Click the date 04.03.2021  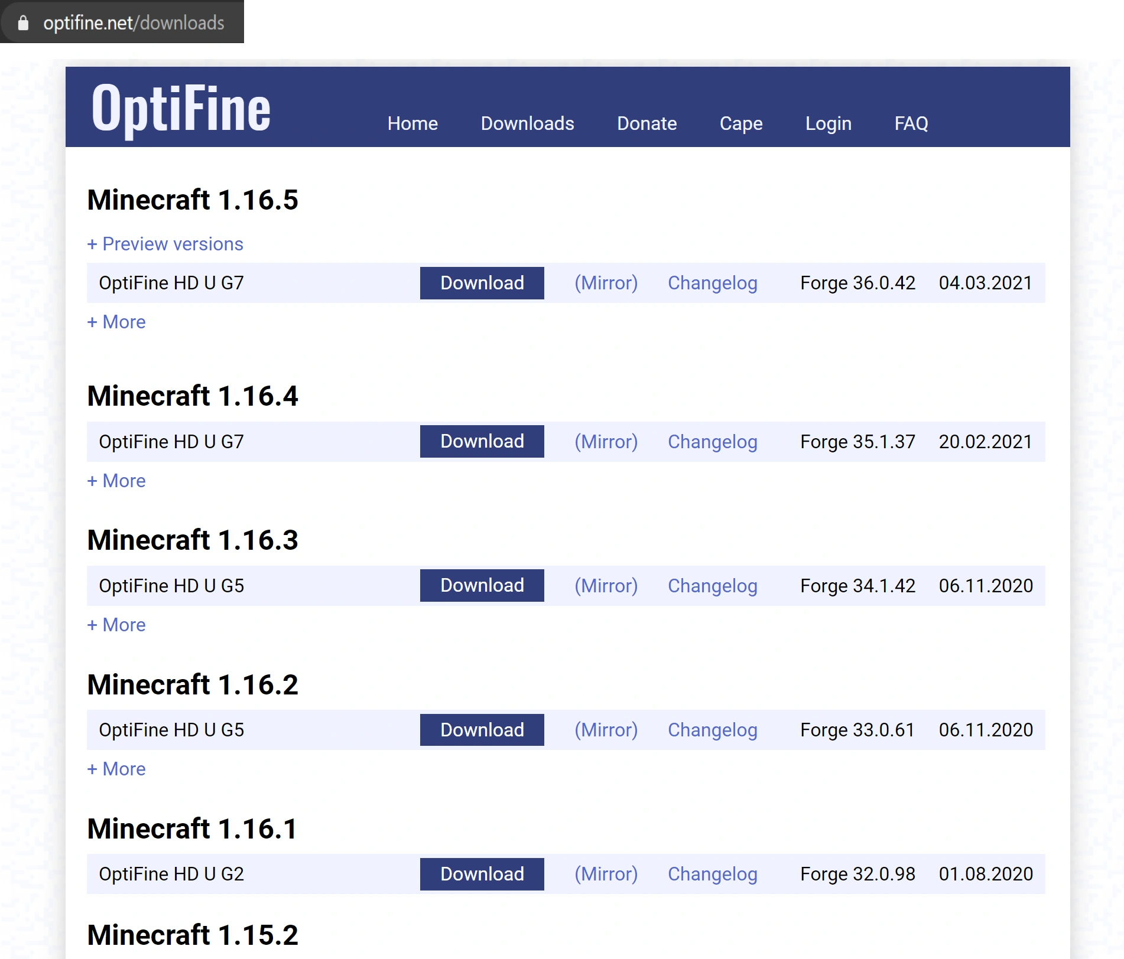(985, 283)
